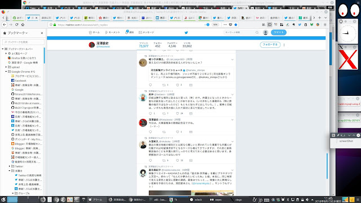The image size is (361, 203).
Task: Click the 90% zoom level indicator
Action: point(215,25)
